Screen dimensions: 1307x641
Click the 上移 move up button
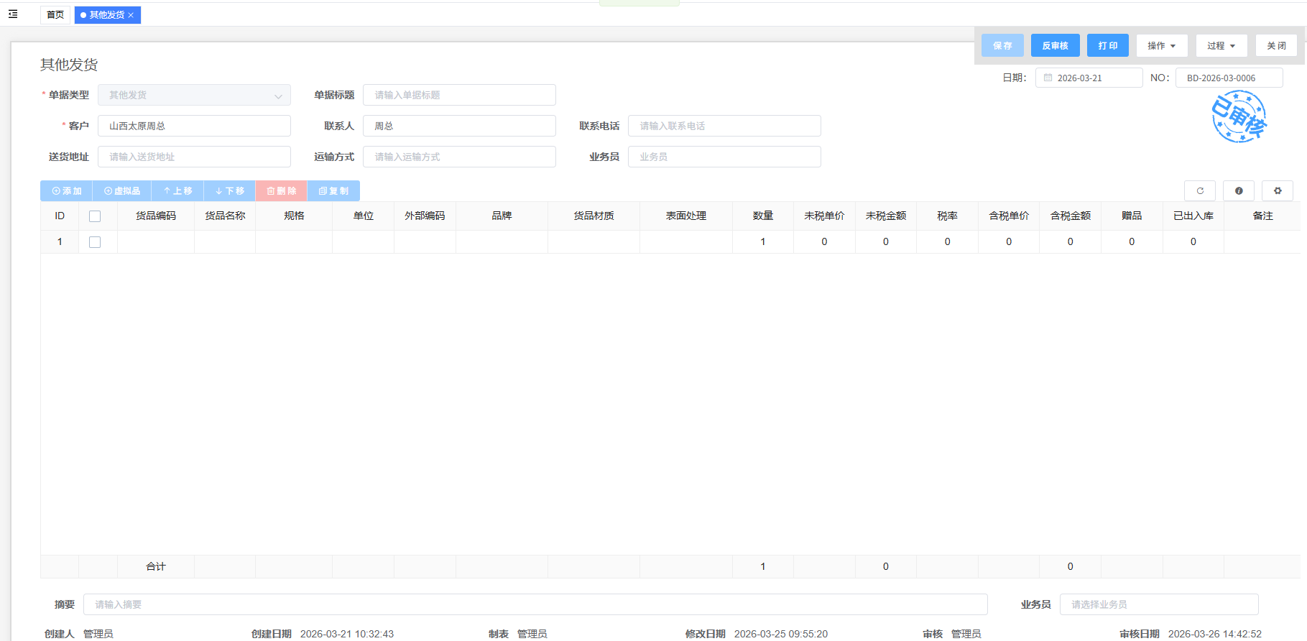(x=177, y=191)
